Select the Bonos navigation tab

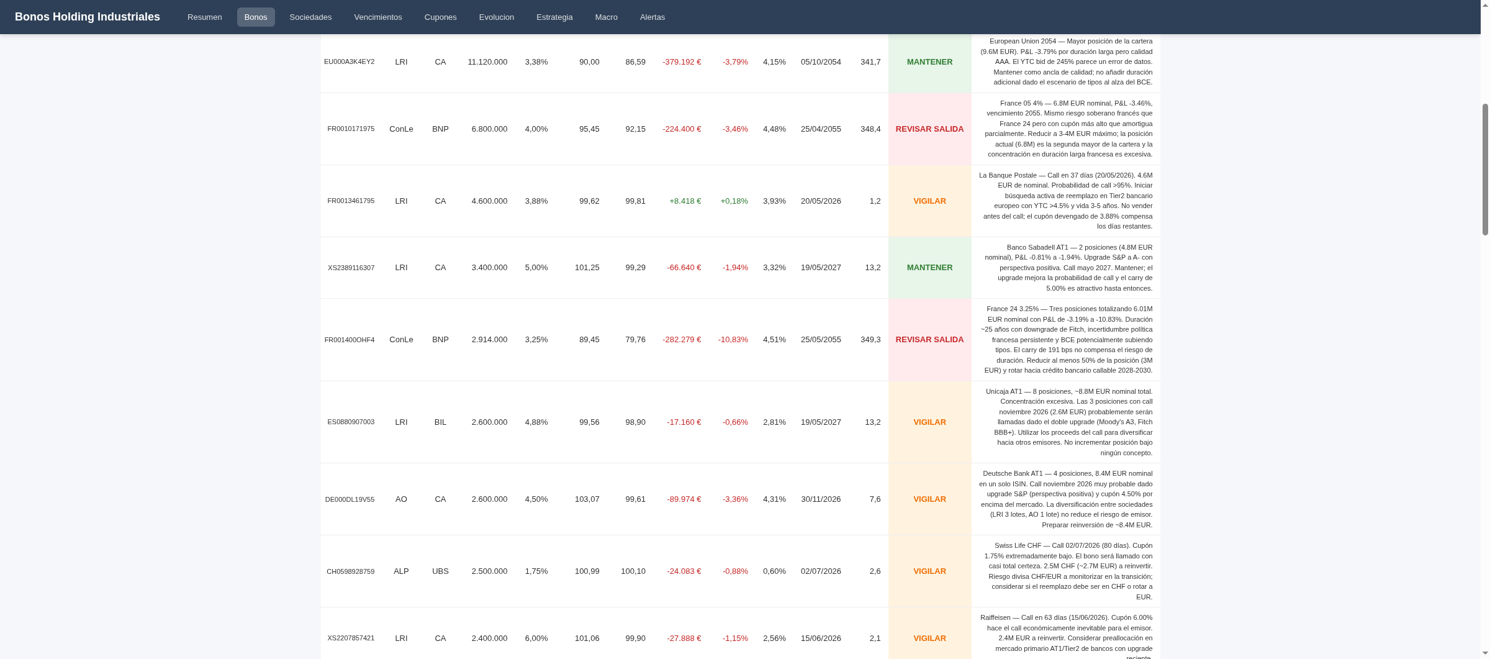pos(255,17)
